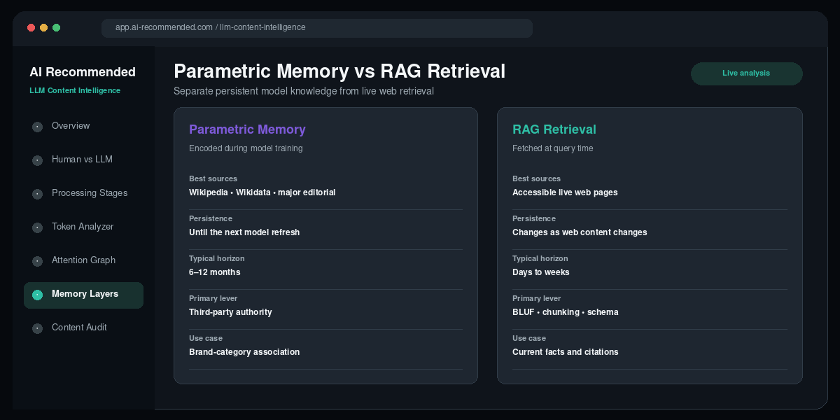Go to Human vs LLM page
Image resolution: width=840 pixels, height=420 pixels.
(83, 160)
